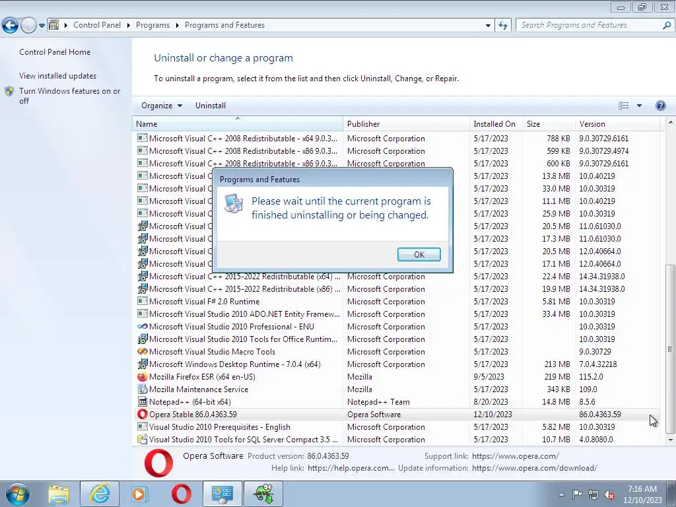Screen dimensions: 676x507
Task: Click the Forward navigation arrow
Action: tap(28, 26)
